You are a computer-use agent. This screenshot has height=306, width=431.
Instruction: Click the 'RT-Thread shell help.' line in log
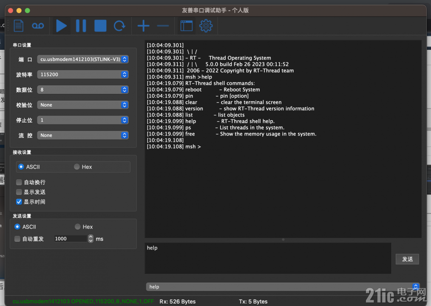(210, 121)
